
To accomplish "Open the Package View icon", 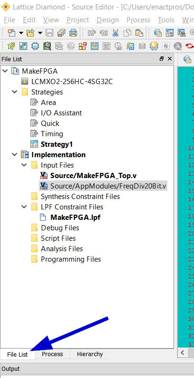I will tap(23, 46).
